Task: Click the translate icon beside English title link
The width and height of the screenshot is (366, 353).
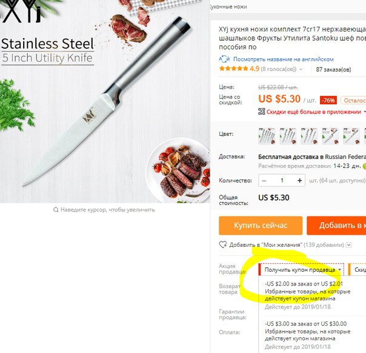Action: pyautogui.click(x=224, y=59)
